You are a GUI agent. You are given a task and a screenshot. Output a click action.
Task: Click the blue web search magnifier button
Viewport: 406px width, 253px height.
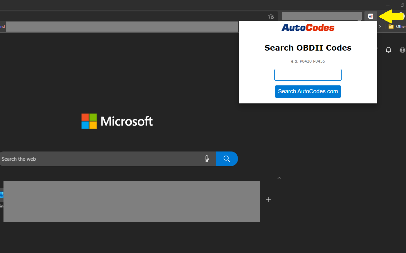226,159
